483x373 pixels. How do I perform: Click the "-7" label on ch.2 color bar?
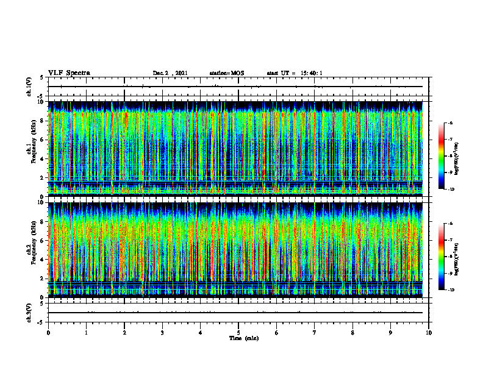click(x=449, y=240)
